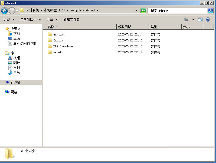Click the 图片 picture icon

coord(10,63)
